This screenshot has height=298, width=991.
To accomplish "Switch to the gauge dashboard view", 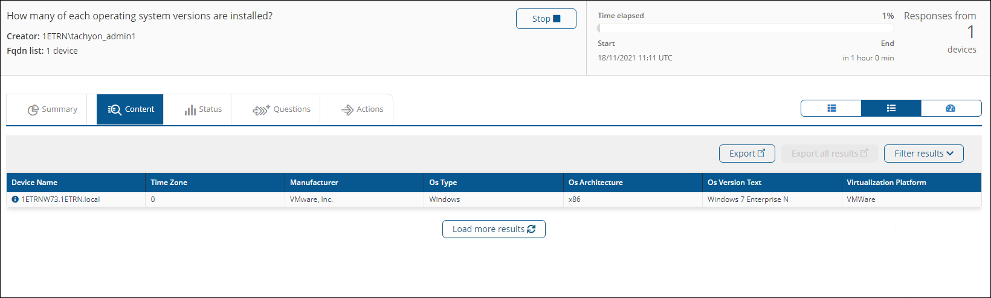I will (x=951, y=108).
